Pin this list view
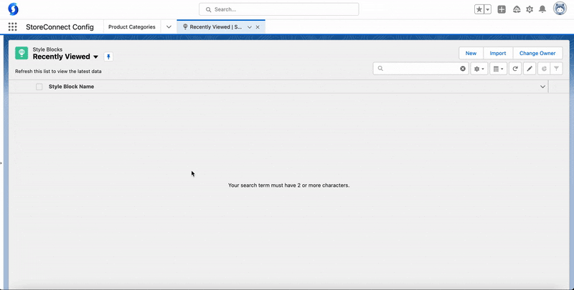The image size is (574, 290). (x=108, y=57)
